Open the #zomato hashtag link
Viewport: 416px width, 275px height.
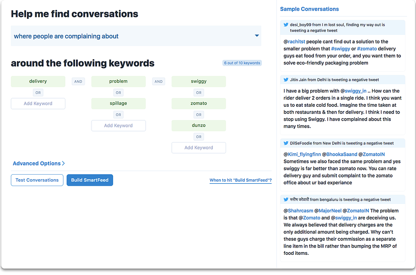coord(367,49)
